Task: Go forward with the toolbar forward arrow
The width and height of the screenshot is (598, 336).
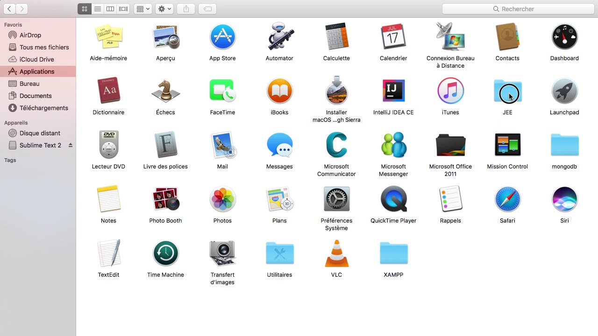Action: 21,9
